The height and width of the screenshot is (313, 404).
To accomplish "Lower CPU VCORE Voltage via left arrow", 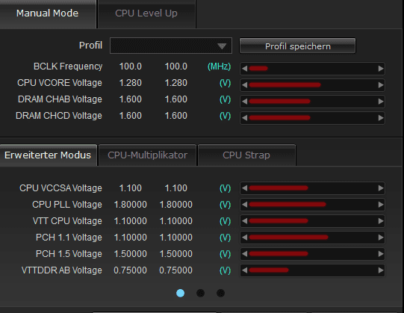I will tap(244, 85).
